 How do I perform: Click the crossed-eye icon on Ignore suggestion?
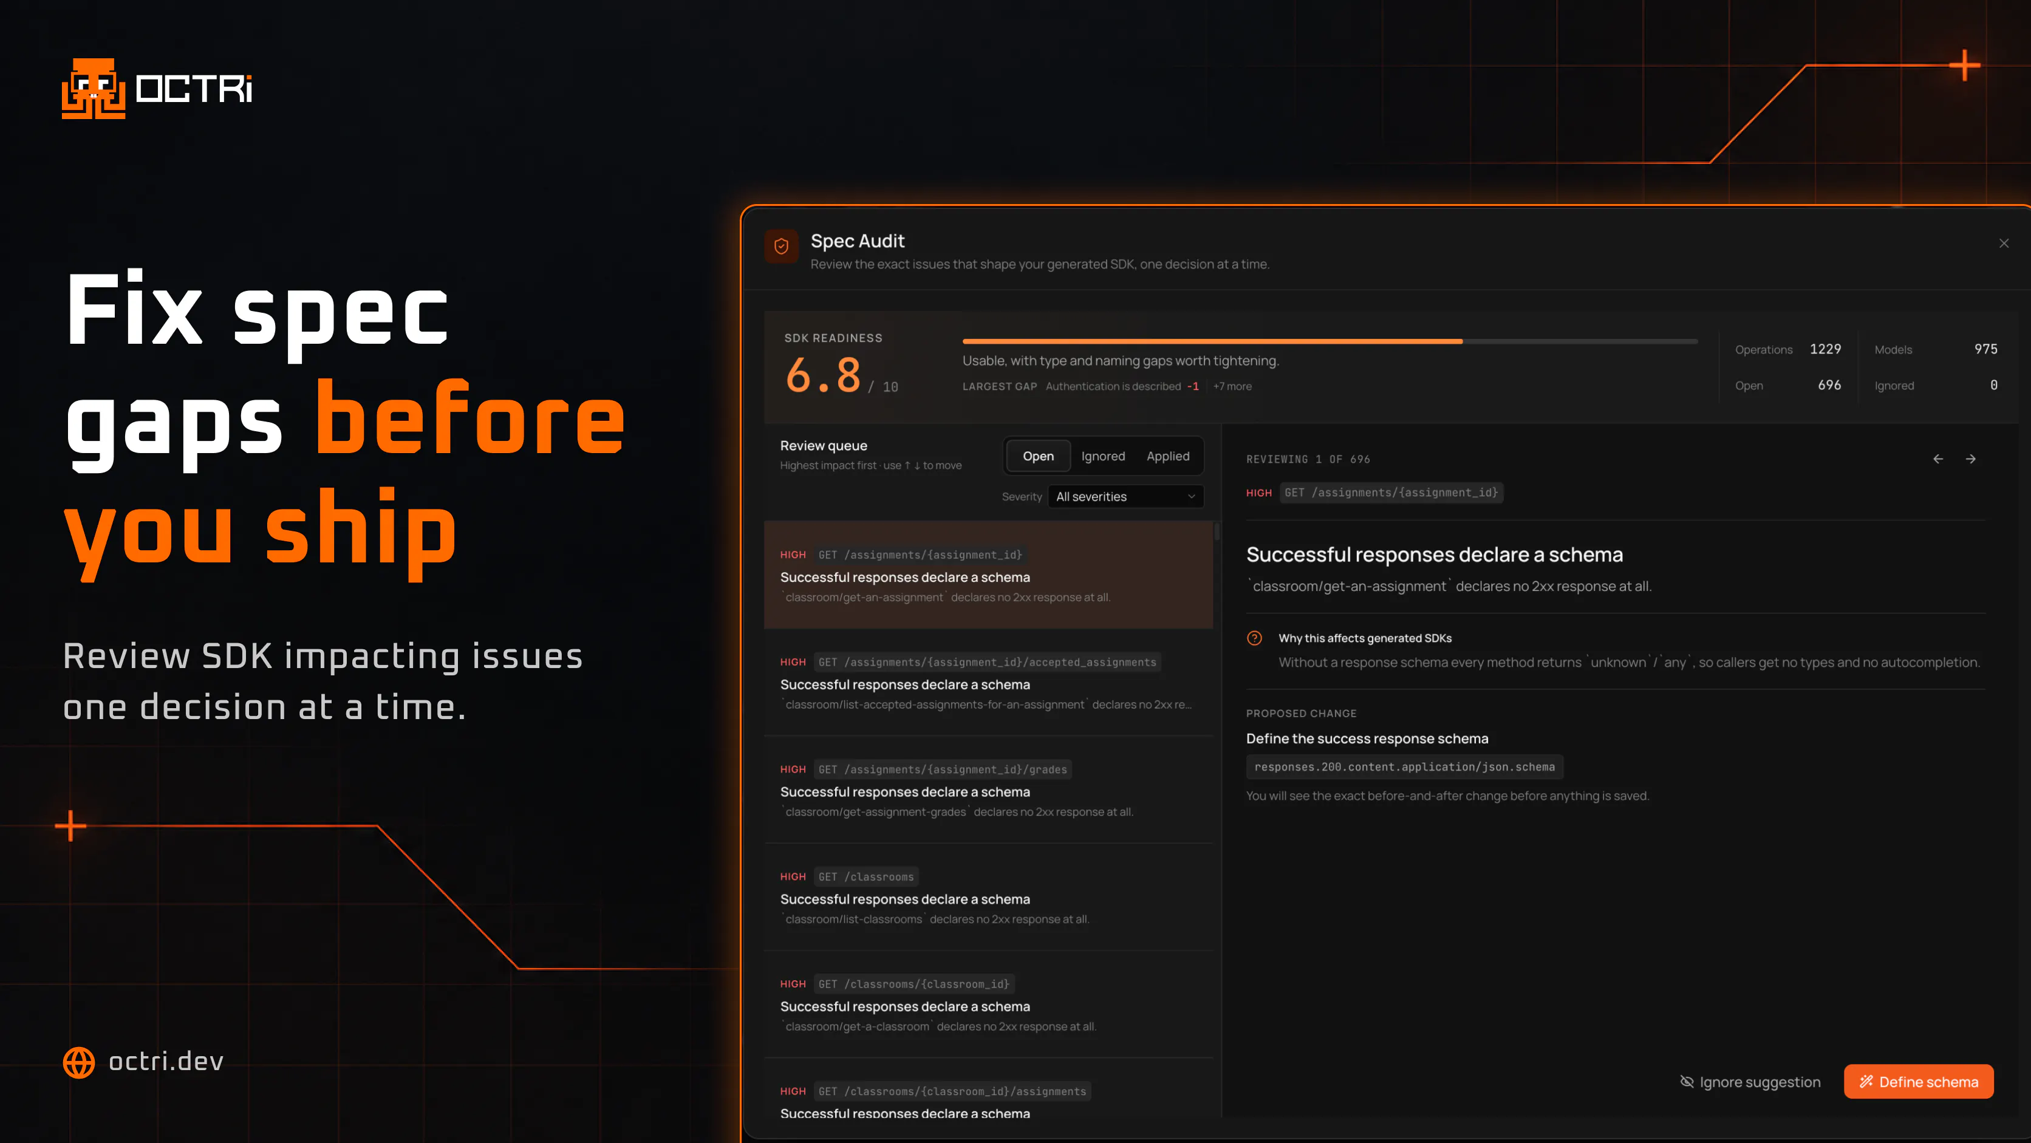click(1687, 1082)
